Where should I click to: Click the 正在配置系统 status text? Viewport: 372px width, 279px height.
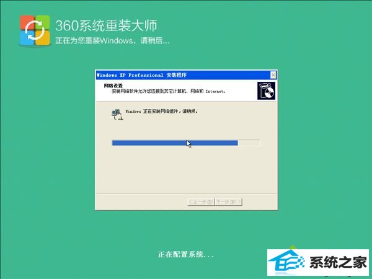186,255
